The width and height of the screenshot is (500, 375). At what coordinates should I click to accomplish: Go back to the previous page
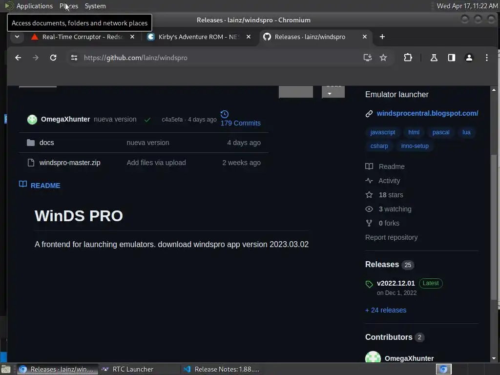pyautogui.click(x=18, y=58)
